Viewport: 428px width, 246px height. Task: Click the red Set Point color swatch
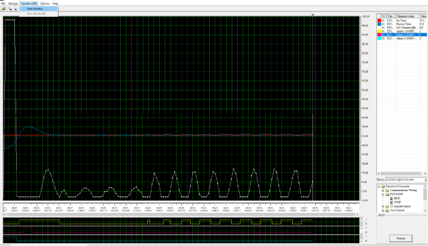[379, 20]
